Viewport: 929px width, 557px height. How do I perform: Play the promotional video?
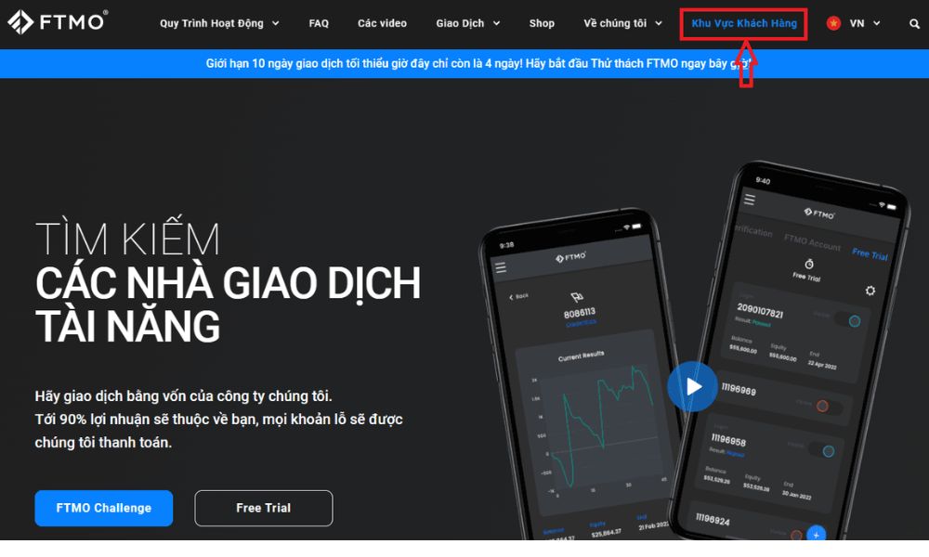click(693, 386)
